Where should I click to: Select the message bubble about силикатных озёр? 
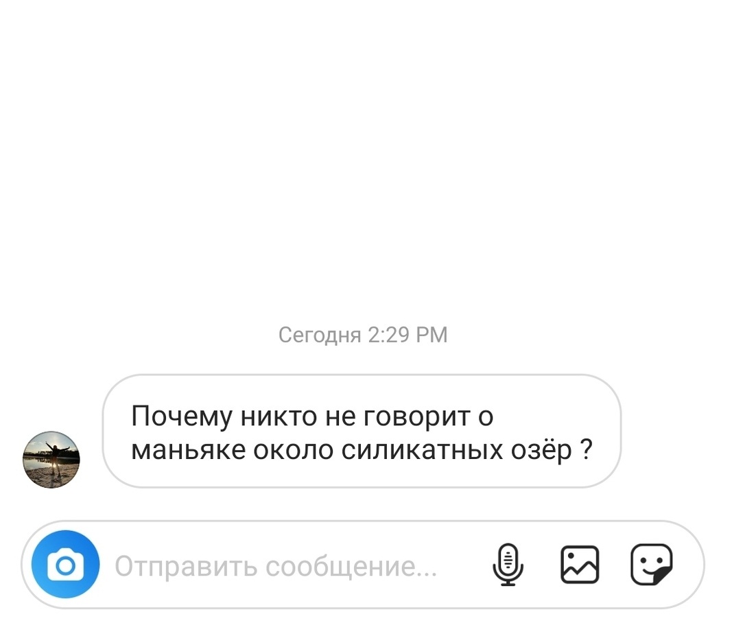[362, 432]
